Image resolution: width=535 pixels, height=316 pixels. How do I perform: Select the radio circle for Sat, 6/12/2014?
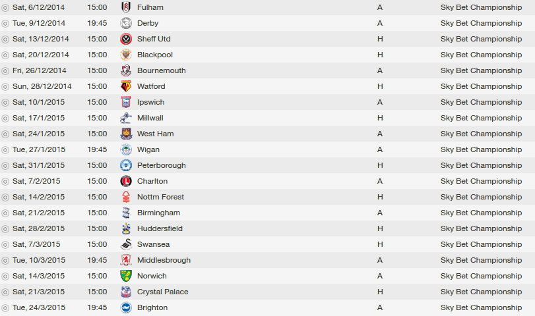pos(5,7)
